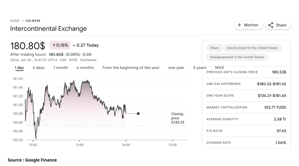Click the up arrow in percentage badge
This screenshot has width=299, height=166.
point(54,45)
